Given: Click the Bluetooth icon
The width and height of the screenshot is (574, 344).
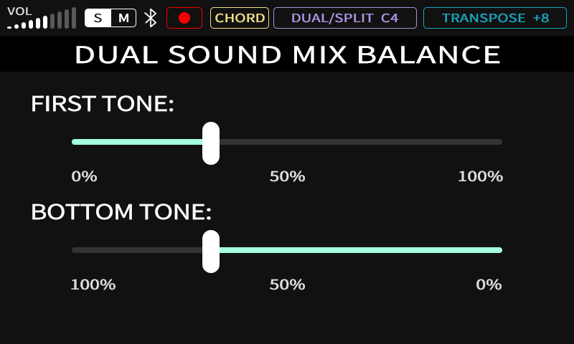Looking at the screenshot, I should [151, 18].
